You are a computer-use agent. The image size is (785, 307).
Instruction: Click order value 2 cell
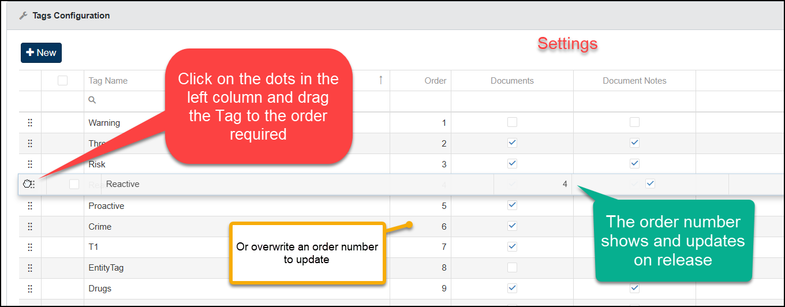tap(444, 143)
